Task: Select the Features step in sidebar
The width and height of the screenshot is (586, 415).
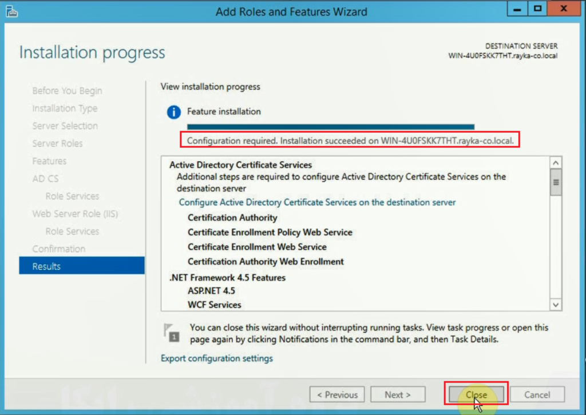Action: pyautogui.click(x=49, y=161)
